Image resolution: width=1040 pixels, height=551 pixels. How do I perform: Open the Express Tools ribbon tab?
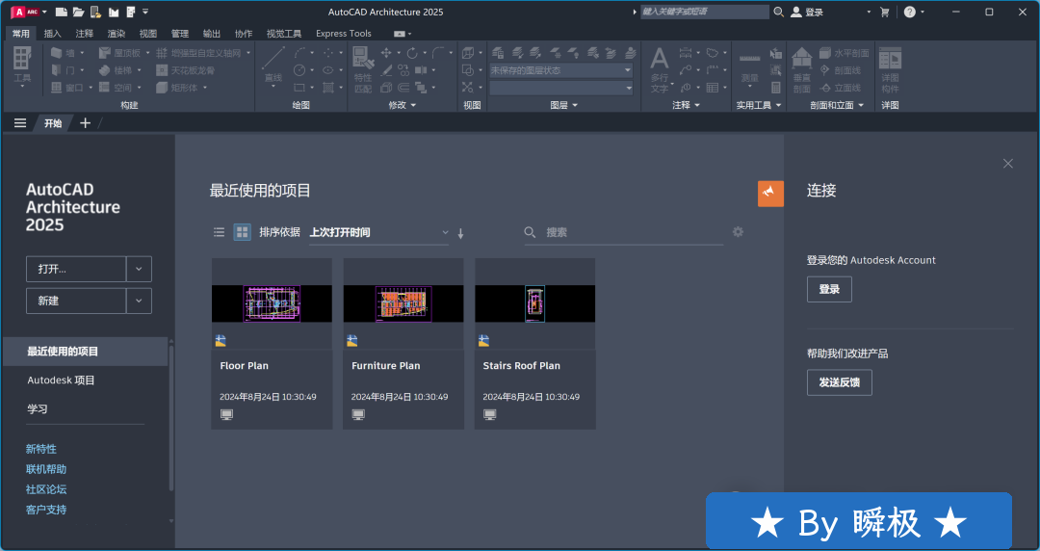(343, 33)
